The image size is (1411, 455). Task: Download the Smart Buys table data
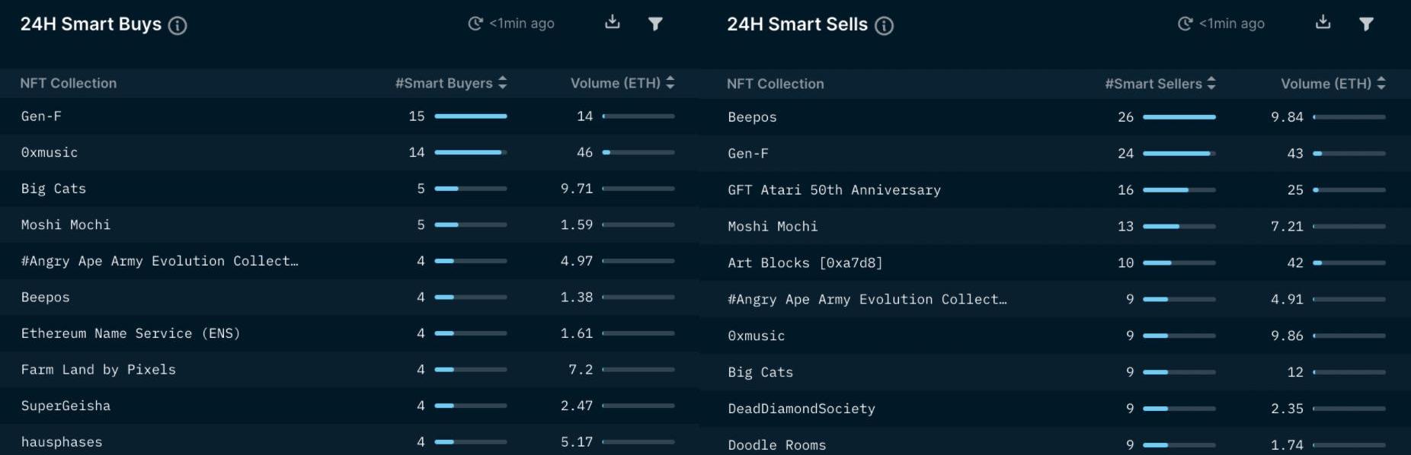click(613, 22)
